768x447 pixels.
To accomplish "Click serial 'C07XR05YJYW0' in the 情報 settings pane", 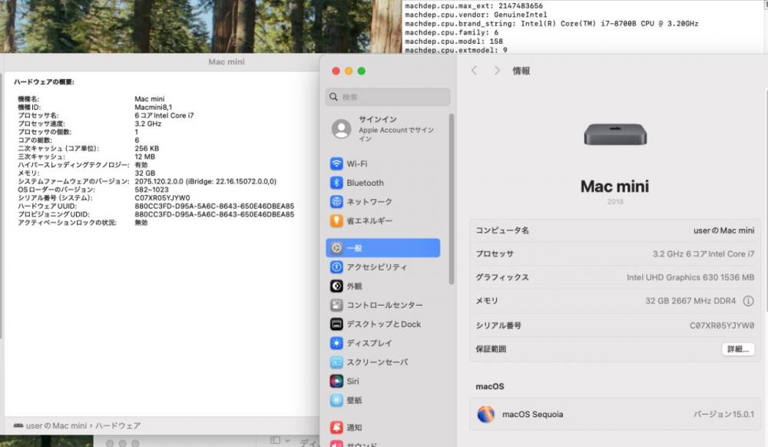I will click(x=722, y=325).
